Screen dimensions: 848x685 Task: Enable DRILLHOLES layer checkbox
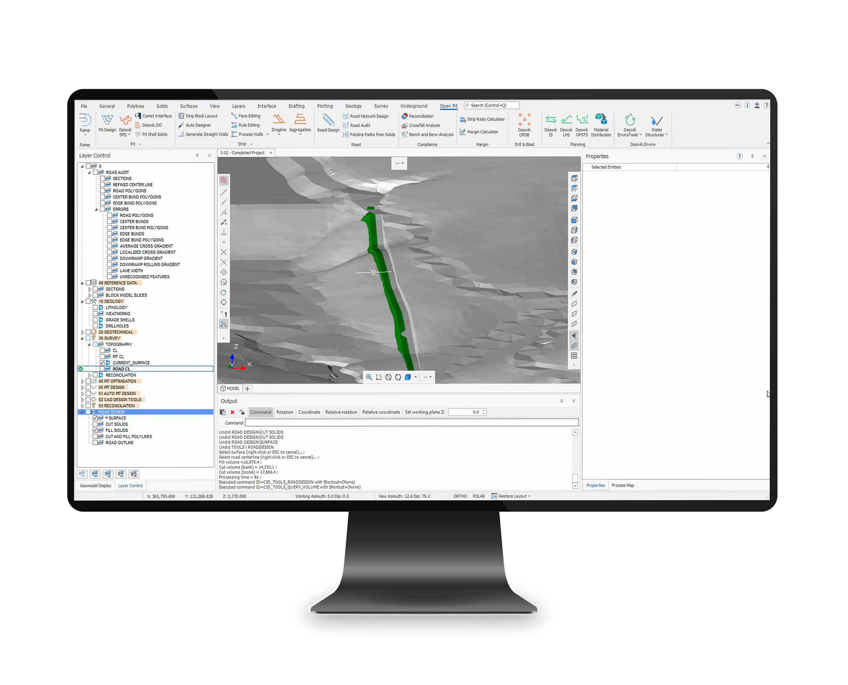tap(95, 326)
